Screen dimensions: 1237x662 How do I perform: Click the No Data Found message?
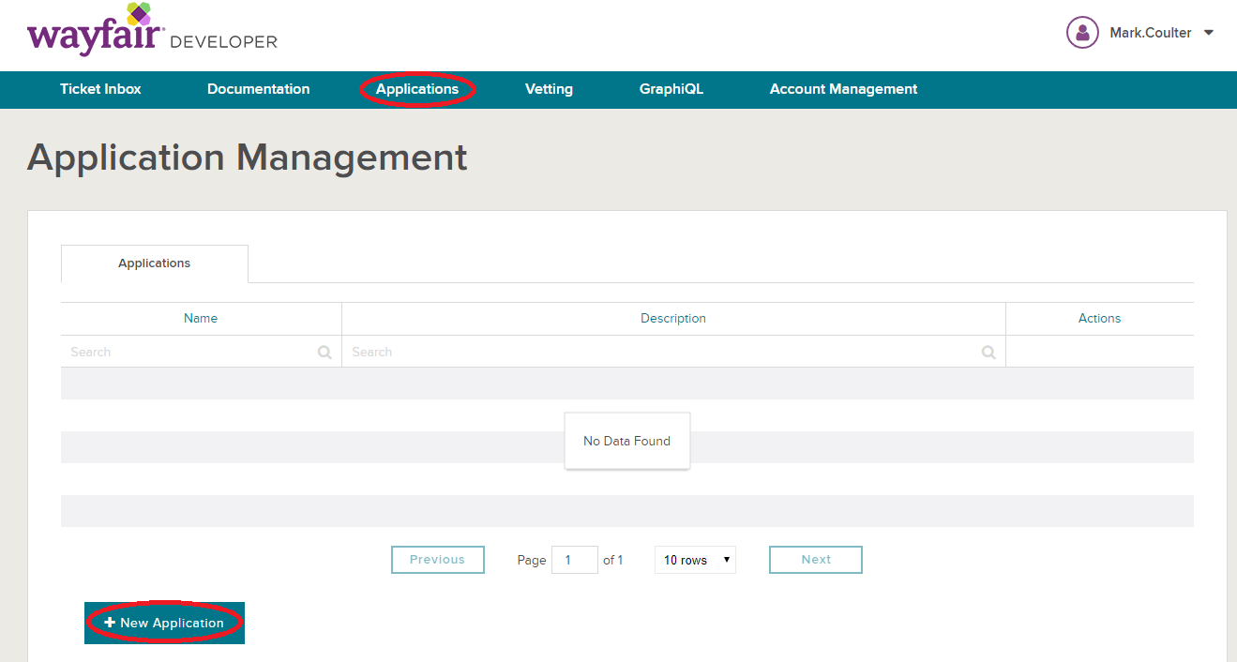(x=626, y=441)
